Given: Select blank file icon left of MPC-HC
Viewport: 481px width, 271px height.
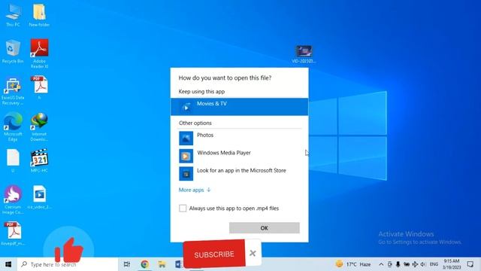Looking at the screenshot, I should (13, 160).
